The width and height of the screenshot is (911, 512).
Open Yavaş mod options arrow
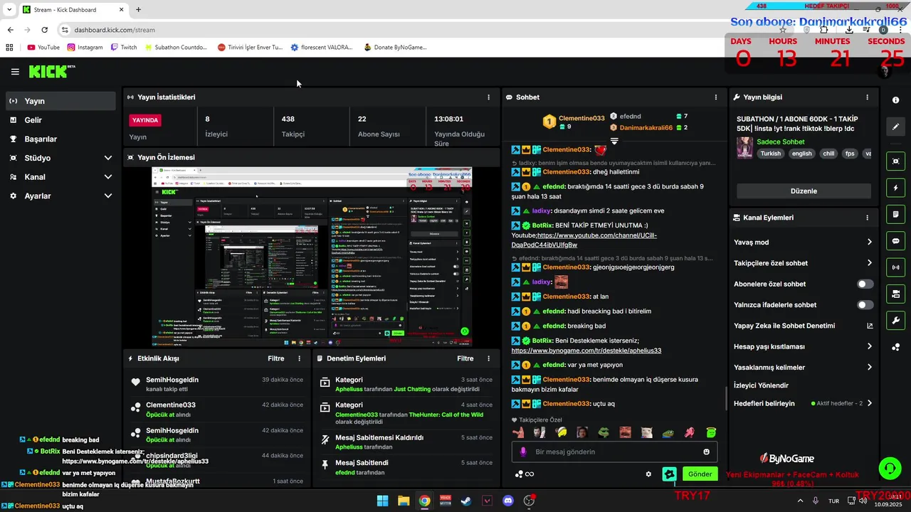(x=869, y=242)
